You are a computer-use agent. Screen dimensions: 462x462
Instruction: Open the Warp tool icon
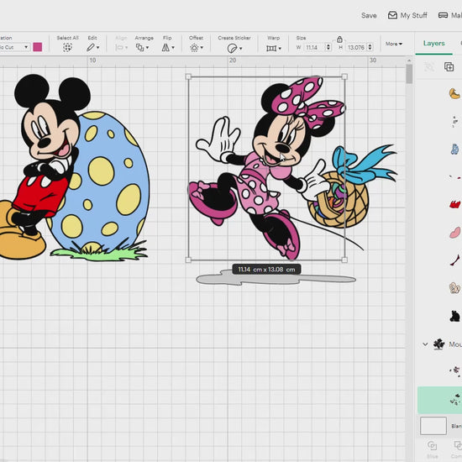(271, 48)
